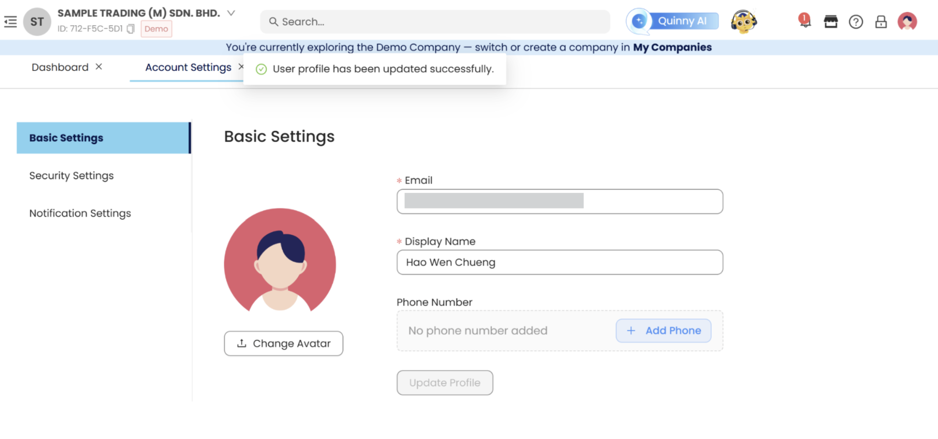
Task: Expand the company switcher dropdown arrow
Action: 231,13
